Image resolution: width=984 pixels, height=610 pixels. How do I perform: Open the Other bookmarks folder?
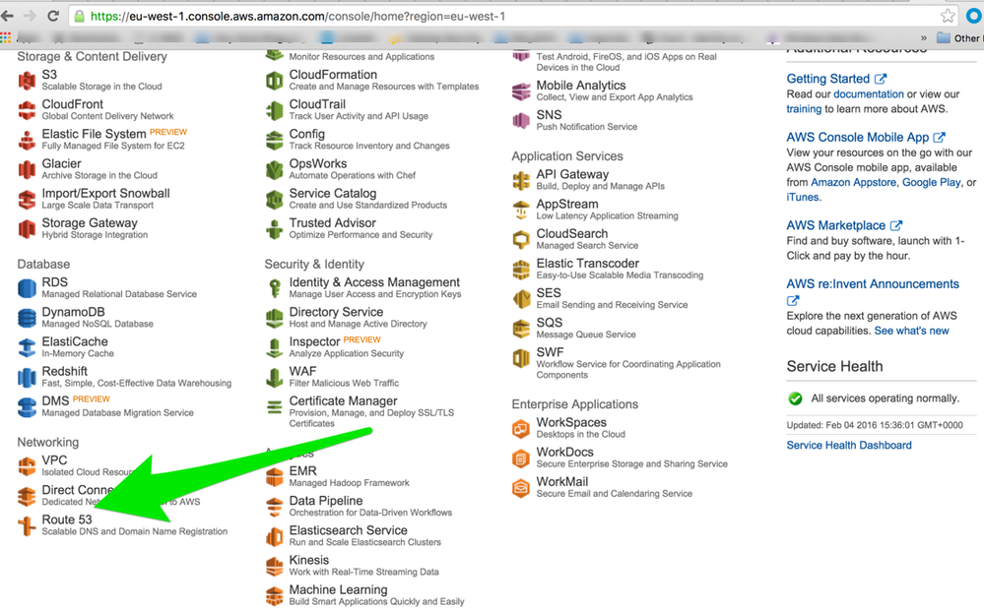tap(958, 38)
